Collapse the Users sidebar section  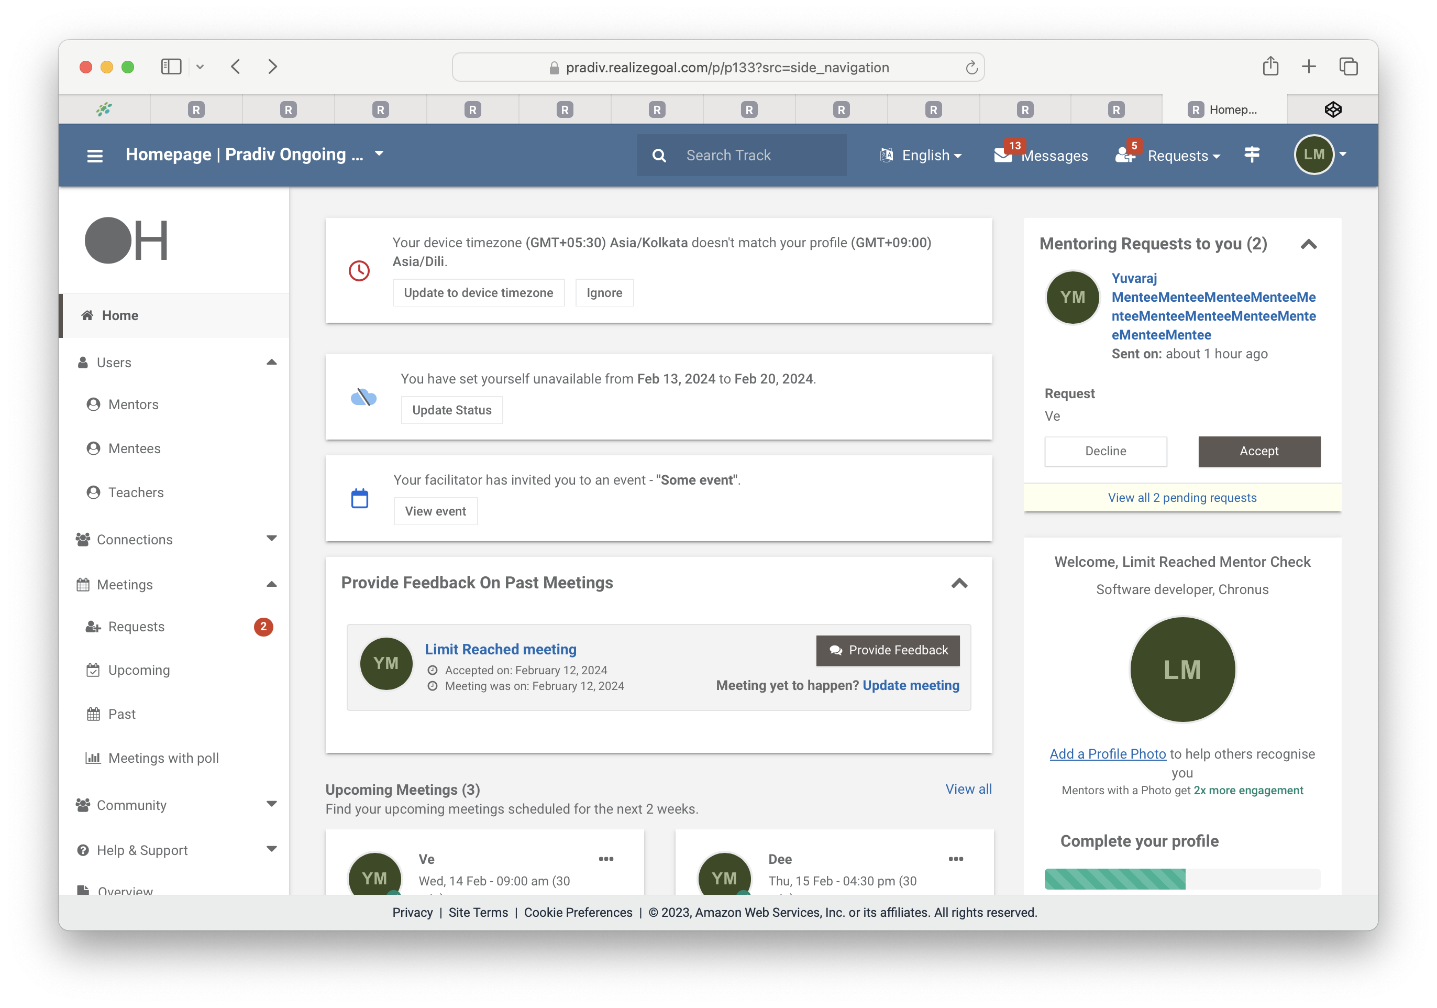271,363
